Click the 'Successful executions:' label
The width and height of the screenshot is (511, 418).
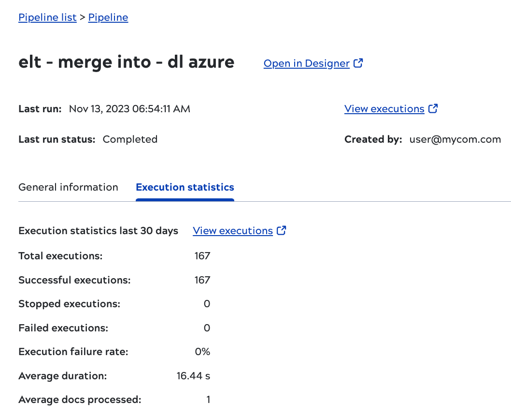(x=75, y=280)
